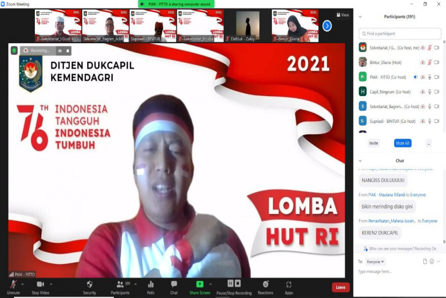Select Sekretariat_I Gusti video thumbnail
Viewport: 446px width, 298px height.
[58, 26]
